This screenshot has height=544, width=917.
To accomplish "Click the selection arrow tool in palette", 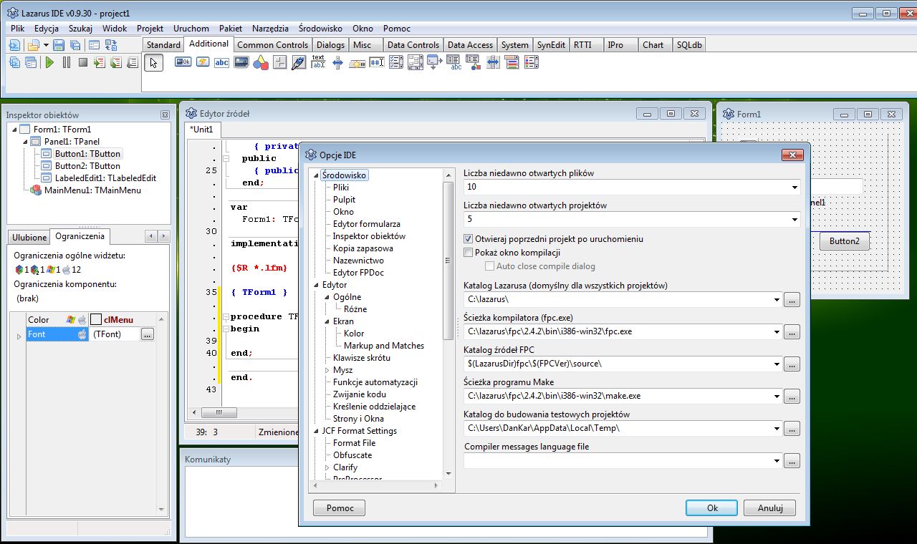I will (x=153, y=62).
